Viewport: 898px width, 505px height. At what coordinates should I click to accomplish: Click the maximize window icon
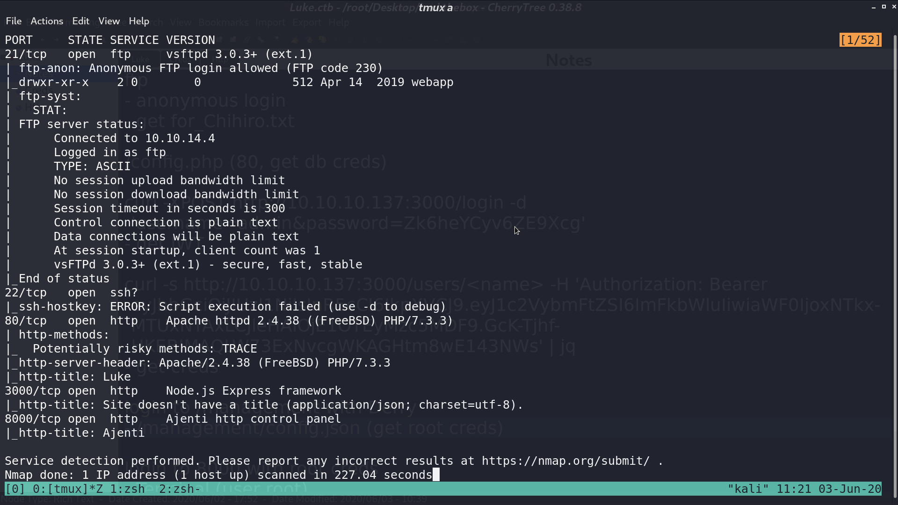coord(884,7)
